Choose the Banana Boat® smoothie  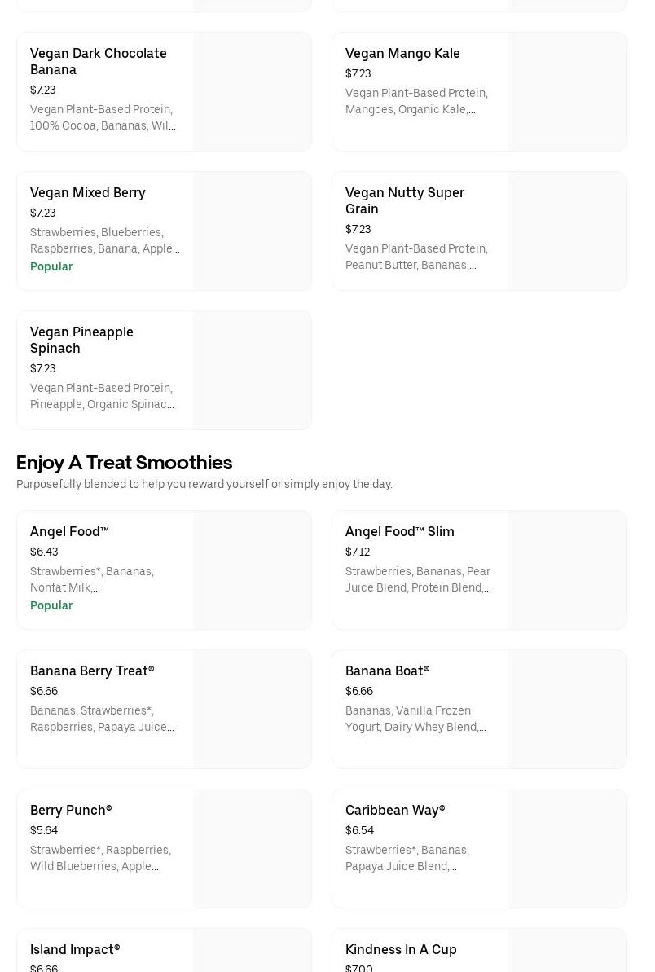tap(387, 671)
